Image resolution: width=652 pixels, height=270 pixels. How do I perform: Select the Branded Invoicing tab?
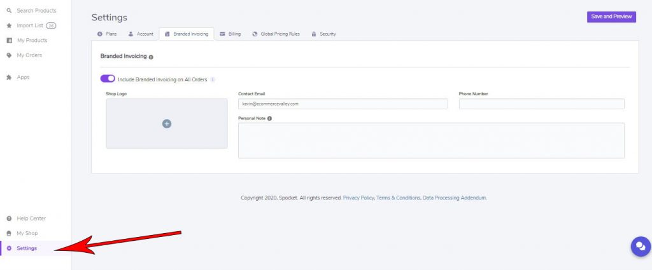tap(187, 34)
